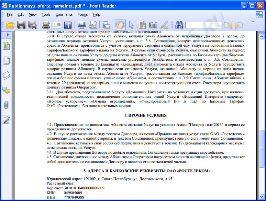Open the reading glasses view icon
Viewport: 266px width, 201px height.
[93, 25]
